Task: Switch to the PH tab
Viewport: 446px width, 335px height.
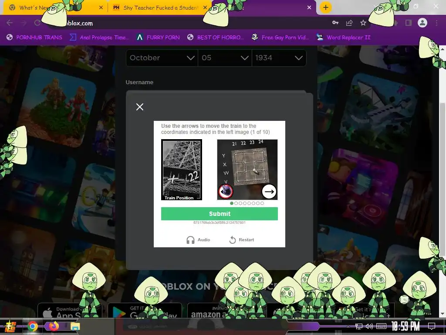Action: click(159, 8)
